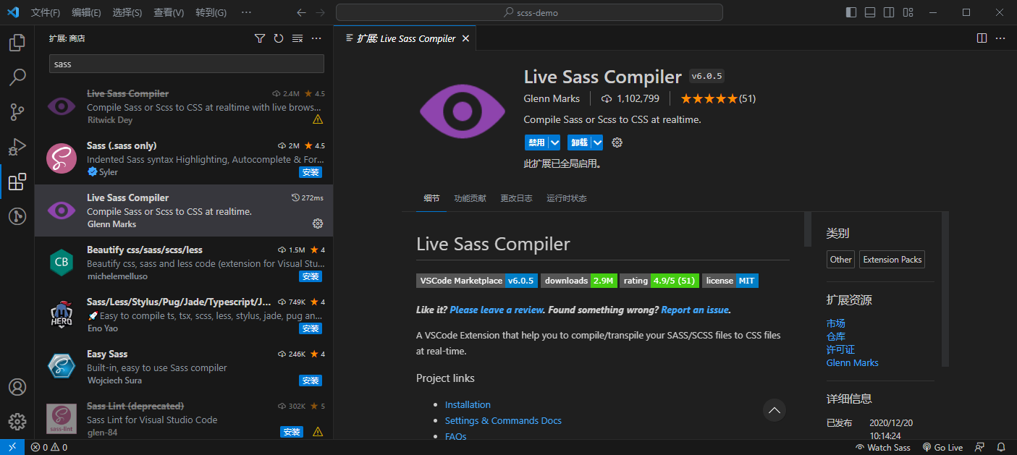Click the remote window icon in status bar
1017x455 pixels.
12,447
